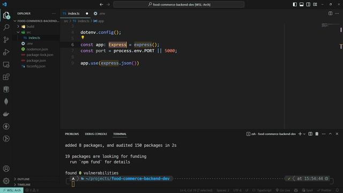Open the Extensions view
Image resolution: width=343 pixels, height=193 pixels.
[x=6, y=77]
